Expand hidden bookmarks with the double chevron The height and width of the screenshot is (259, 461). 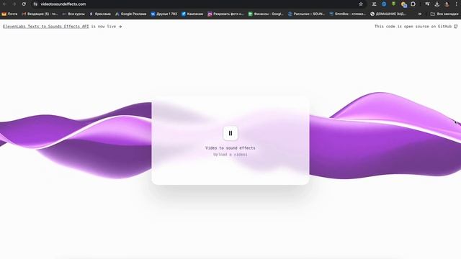tap(420, 14)
